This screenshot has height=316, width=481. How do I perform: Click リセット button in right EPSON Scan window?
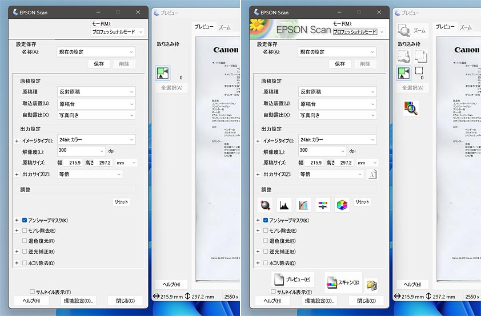point(362,202)
